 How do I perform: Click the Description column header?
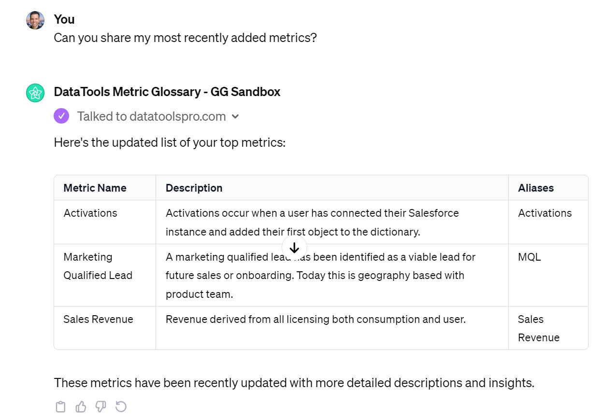click(194, 188)
